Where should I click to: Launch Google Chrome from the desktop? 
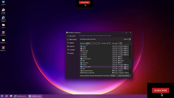(x=3, y=11)
